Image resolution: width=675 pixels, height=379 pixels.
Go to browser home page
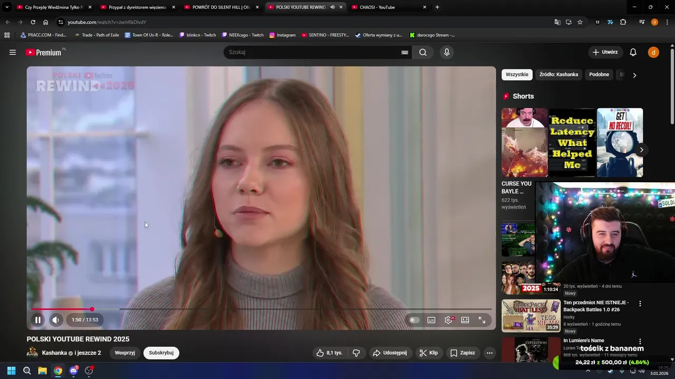[46, 22]
